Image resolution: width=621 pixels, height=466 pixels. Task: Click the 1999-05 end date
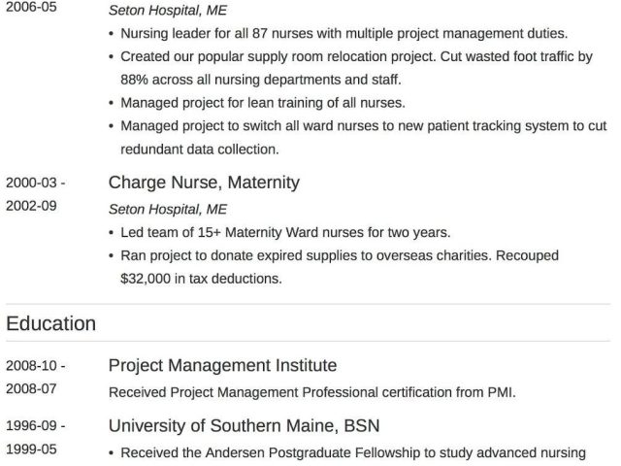(x=31, y=449)
